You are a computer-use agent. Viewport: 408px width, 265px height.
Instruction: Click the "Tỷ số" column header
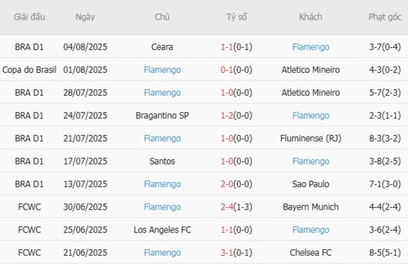tap(237, 17)
